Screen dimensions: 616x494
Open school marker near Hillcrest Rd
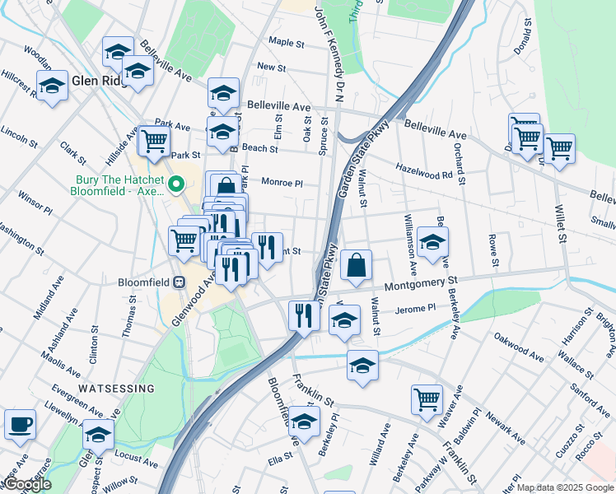click(x=52, y=88)
